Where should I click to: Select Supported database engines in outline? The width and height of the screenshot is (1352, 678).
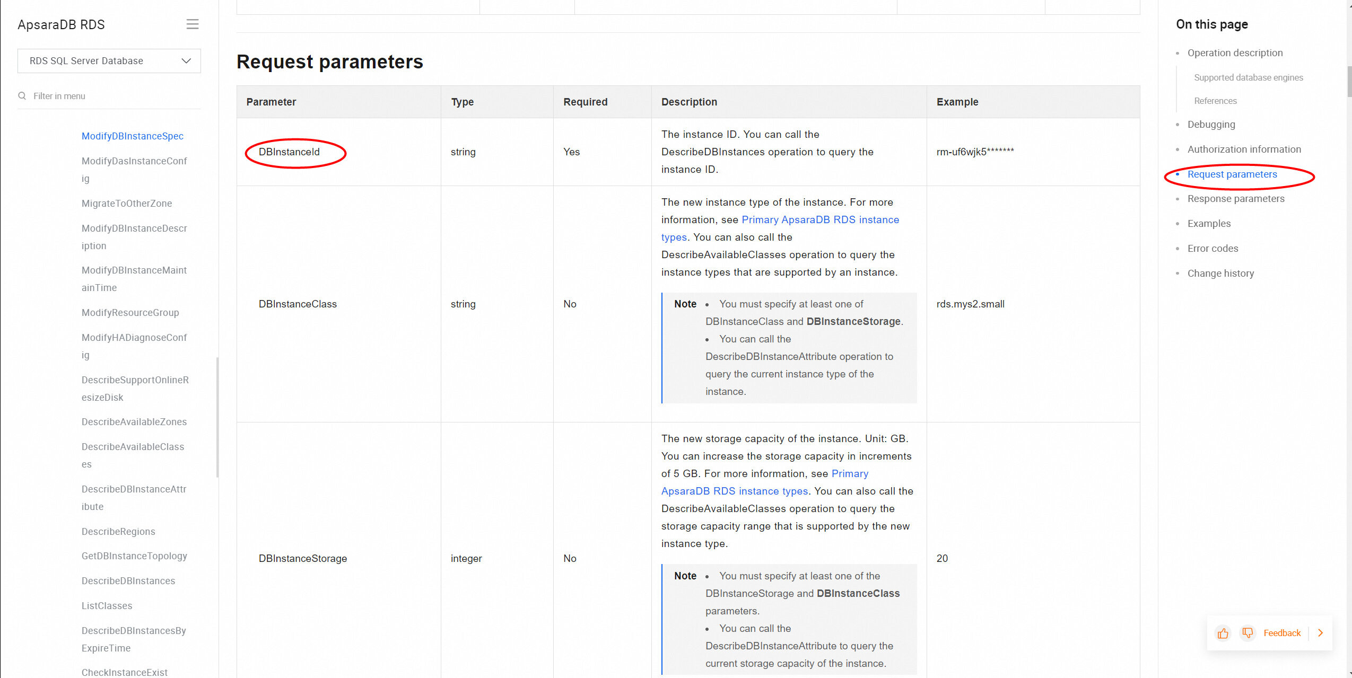[x=1248, y=77]
